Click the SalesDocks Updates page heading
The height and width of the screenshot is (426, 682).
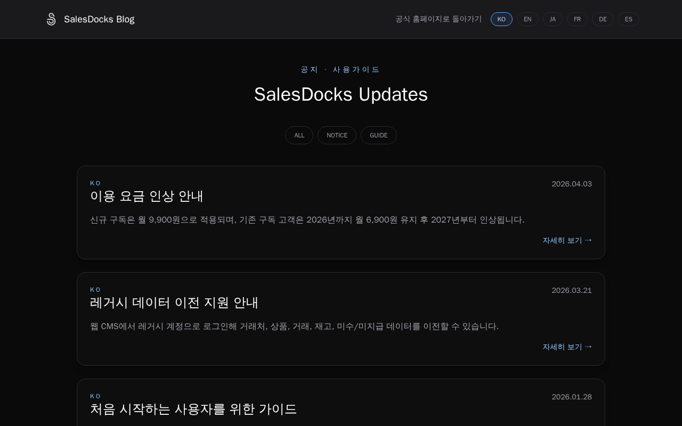341,94
